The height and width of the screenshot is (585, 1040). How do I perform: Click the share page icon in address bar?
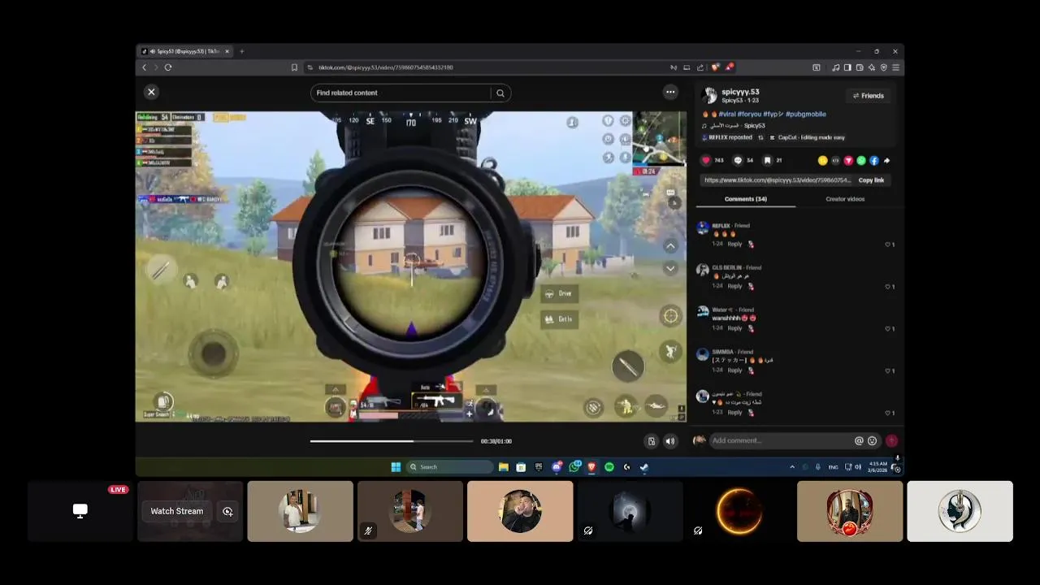(700, 67)
